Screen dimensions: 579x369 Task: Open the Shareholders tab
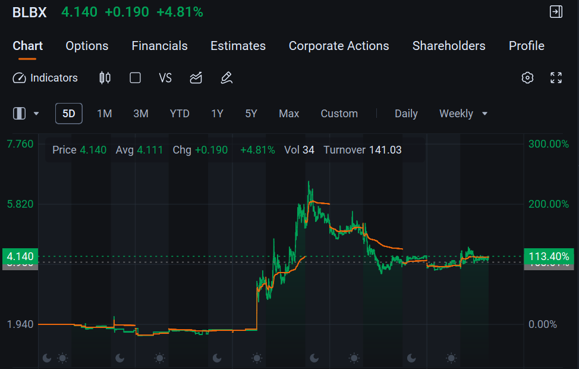pyautogui.click(x=449, y=46)
